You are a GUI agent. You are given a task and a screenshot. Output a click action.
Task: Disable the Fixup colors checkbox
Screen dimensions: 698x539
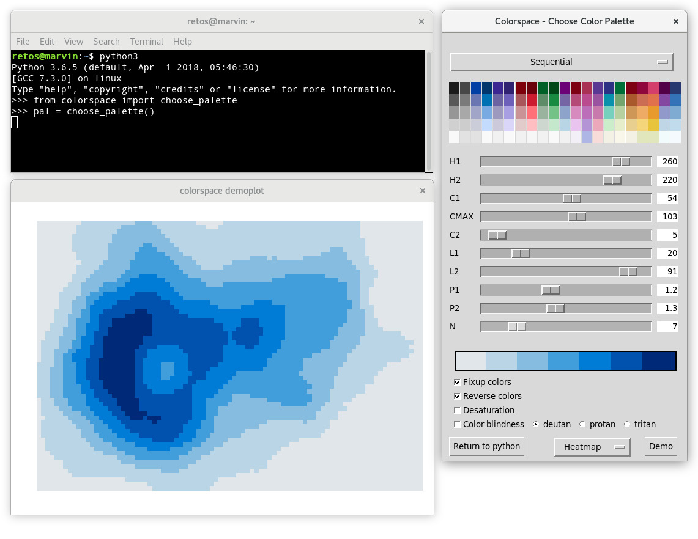tap(457, 382)
